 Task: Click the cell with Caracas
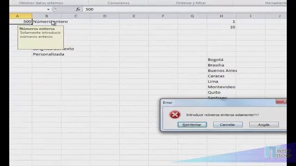[221, 76]
